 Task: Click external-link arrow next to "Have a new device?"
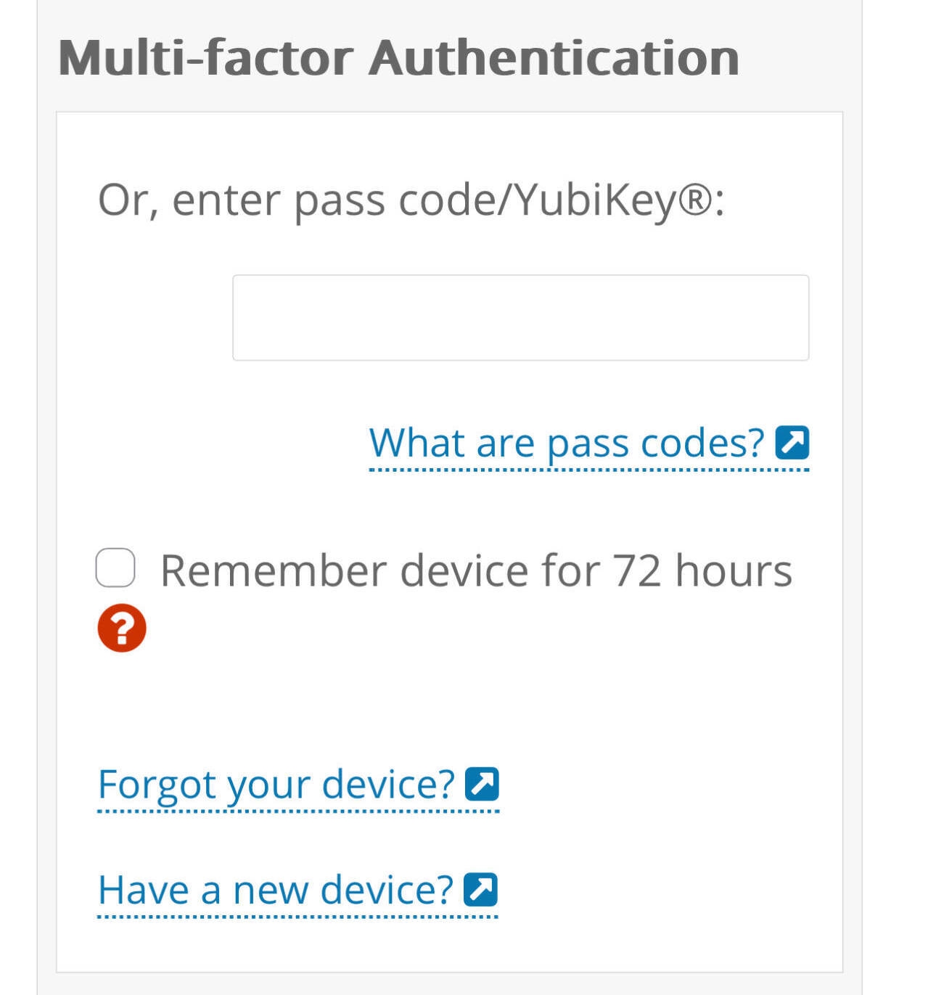click(480, 890)
